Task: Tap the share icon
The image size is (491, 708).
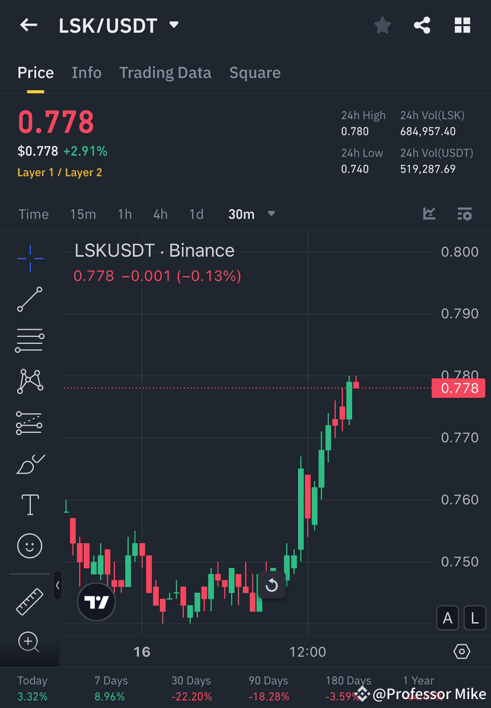Action: tap(422, 25)
